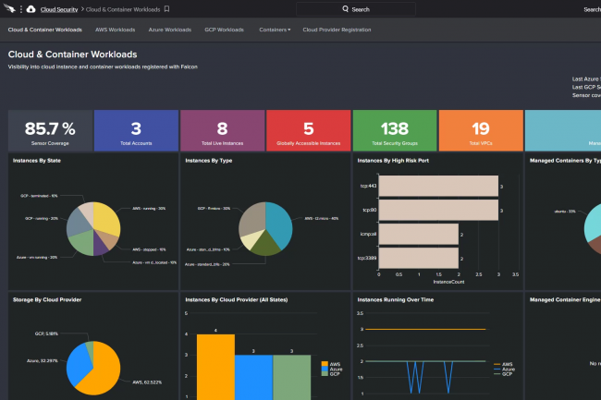This screenshot has width=601, height=400.
Task: Toggle GCP legend in Instances Running Over Time
Action: point(503,373)
